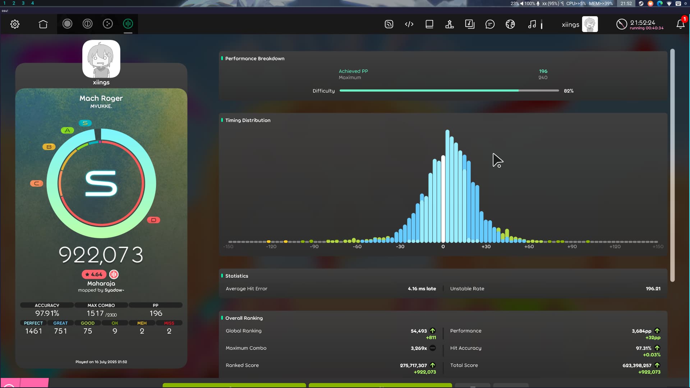
Task: Open the news feed icon
Action: pos(389,24)
